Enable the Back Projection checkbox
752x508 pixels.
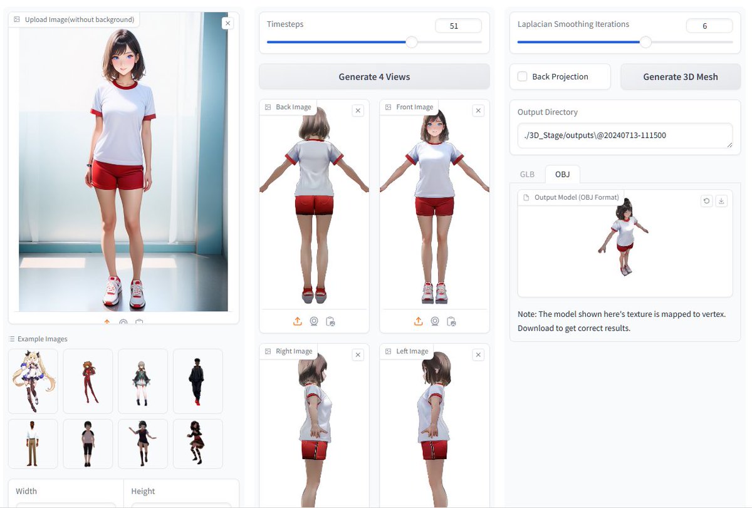pyautogui.click(x=523, y=76)
